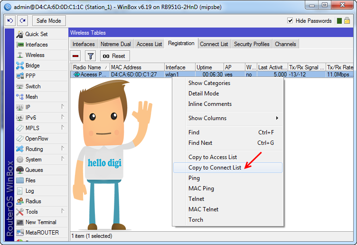357x245 pixels.
Task: Open the Files menu entry
Action: [x=42, y=180]
